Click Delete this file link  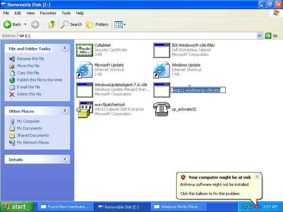click(29, 94)
